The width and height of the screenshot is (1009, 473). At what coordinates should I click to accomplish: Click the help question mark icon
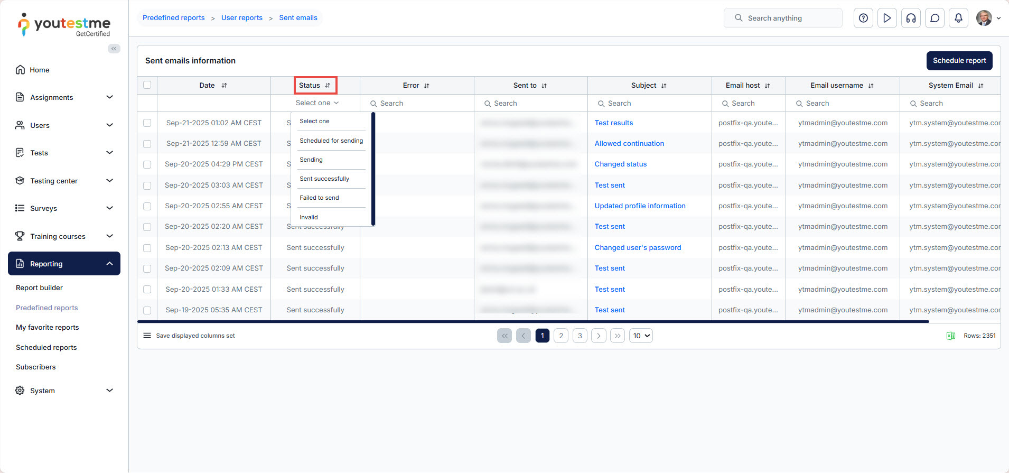point(863,18)
